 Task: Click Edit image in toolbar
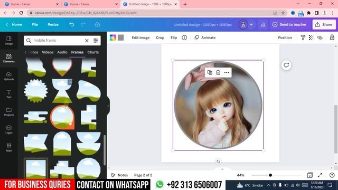[x=140, y=37]
